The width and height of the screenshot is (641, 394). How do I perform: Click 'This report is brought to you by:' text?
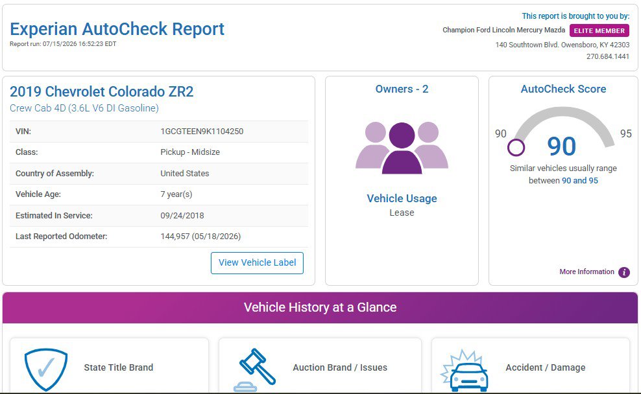pos(575,16)
